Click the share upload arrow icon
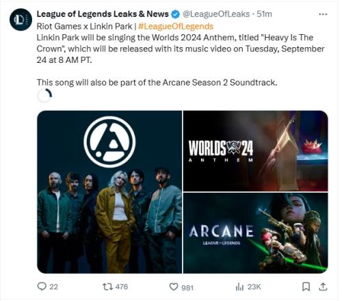 coord(323,287)
